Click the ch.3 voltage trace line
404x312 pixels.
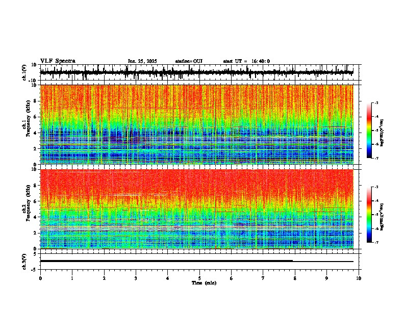point(197,261)
